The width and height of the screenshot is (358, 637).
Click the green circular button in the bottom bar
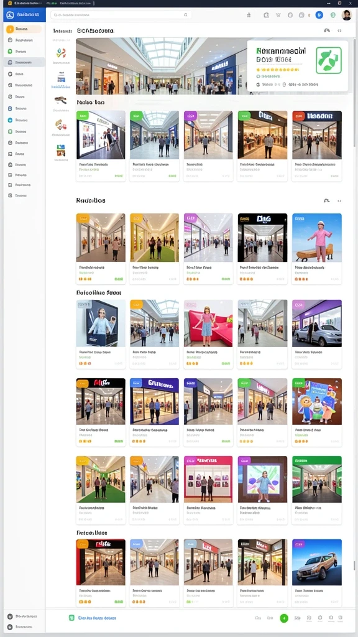(x=284, y=618)
